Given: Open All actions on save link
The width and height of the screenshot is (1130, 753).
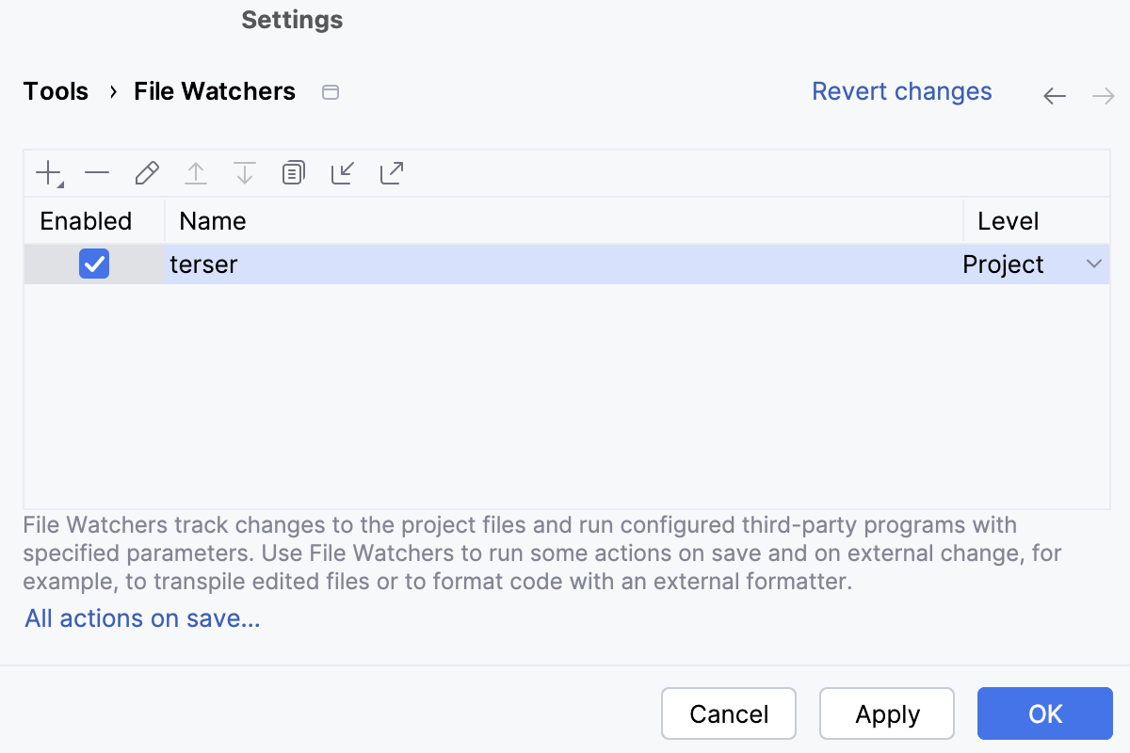Looking at the screenshot, I should [x=141, y=618].
